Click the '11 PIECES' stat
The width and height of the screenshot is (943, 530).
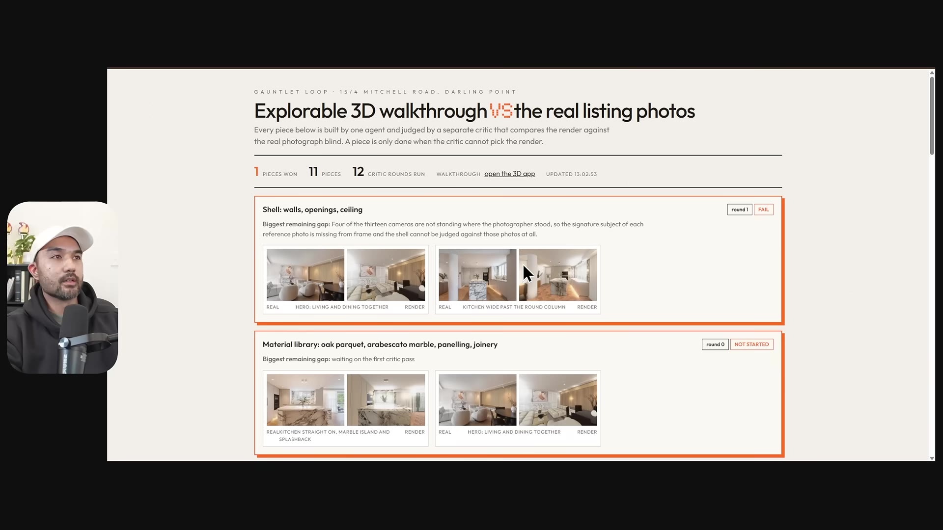(x=325, y=172)
